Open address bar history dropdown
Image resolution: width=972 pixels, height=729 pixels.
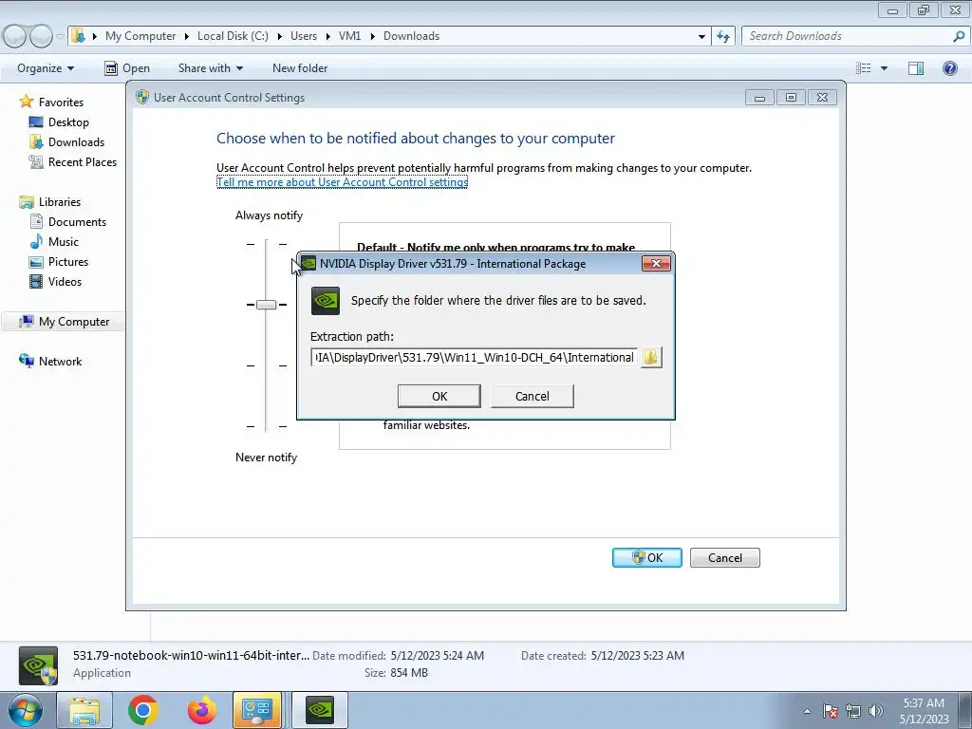(701, 36)
